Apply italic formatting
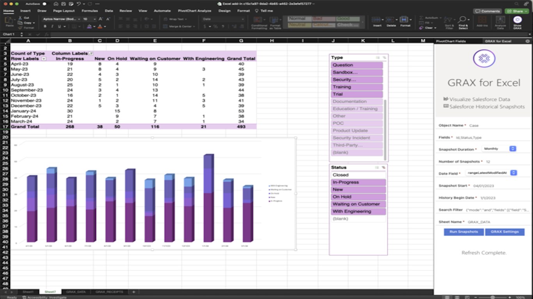This screenshot has width=533, height=299. click(52, 26)
